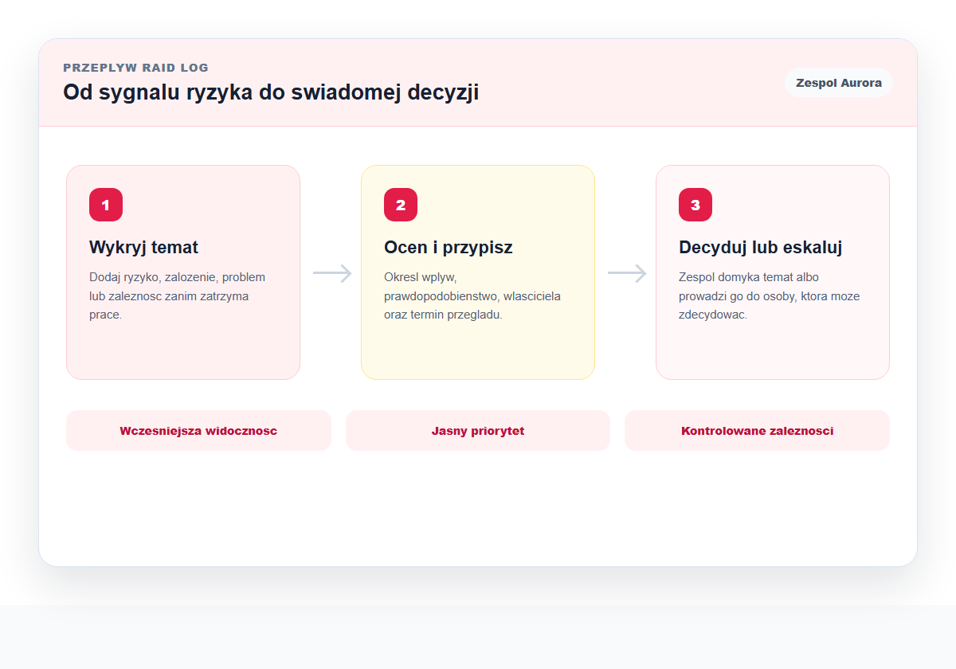Image resolution: width=956 pixels, height=669 pixels.
Task: Click the step 3 number badge
Action: [695, 205]
